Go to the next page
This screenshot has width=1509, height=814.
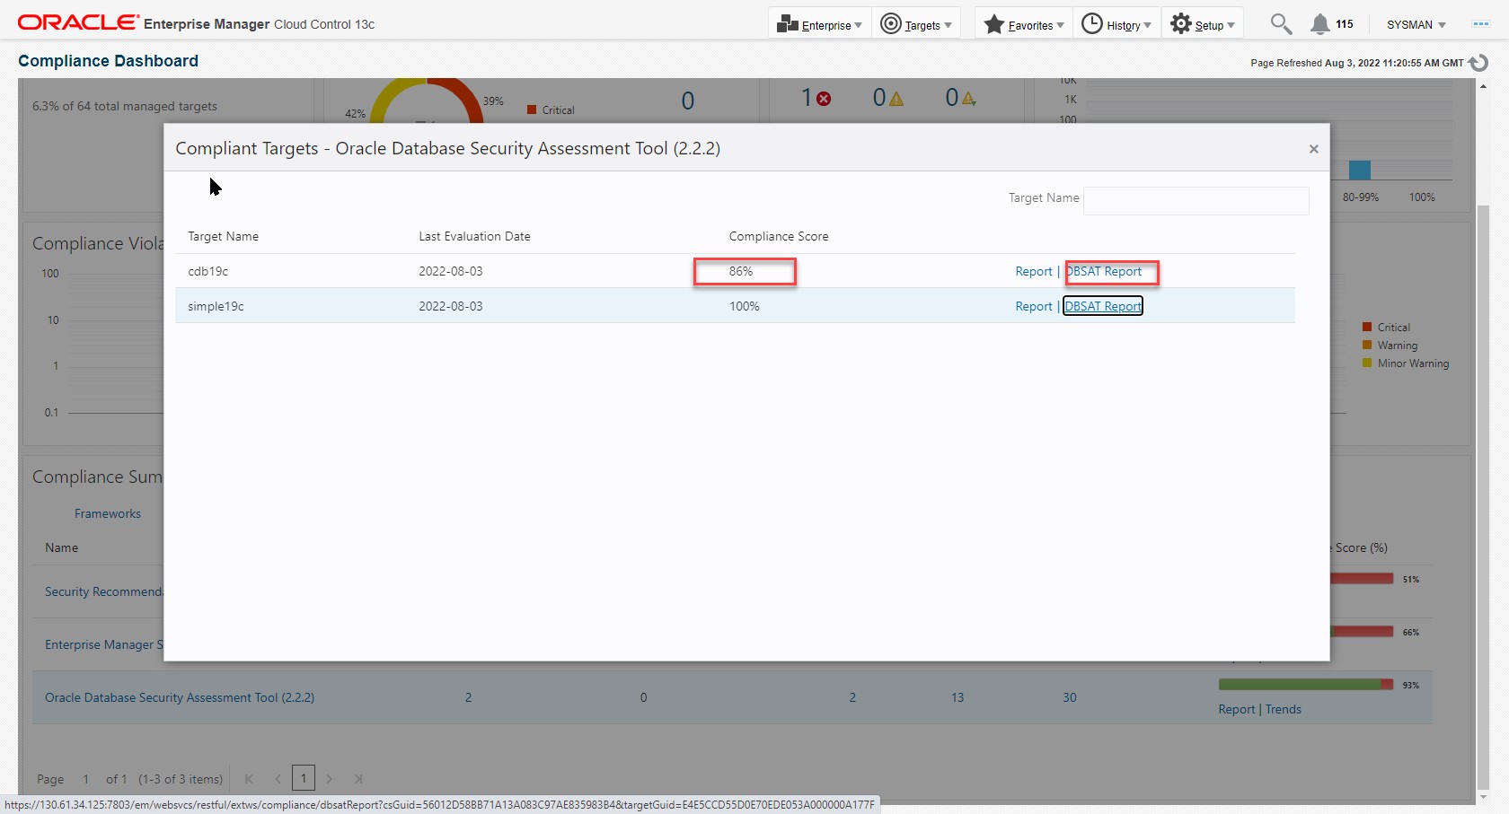(x=330, y=779)
